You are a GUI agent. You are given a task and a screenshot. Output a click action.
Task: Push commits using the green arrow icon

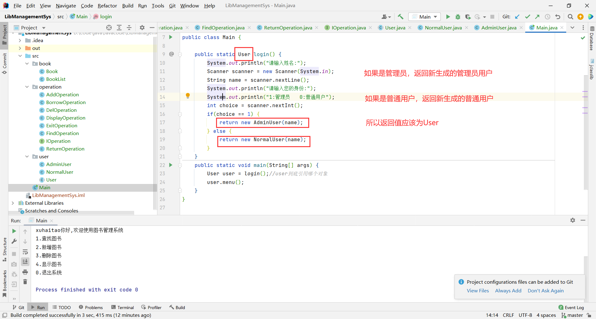[537, 17]
